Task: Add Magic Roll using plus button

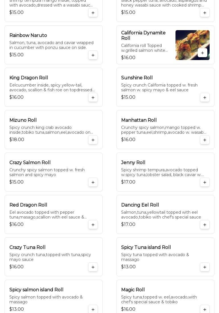Action: (x=205, y=309)
